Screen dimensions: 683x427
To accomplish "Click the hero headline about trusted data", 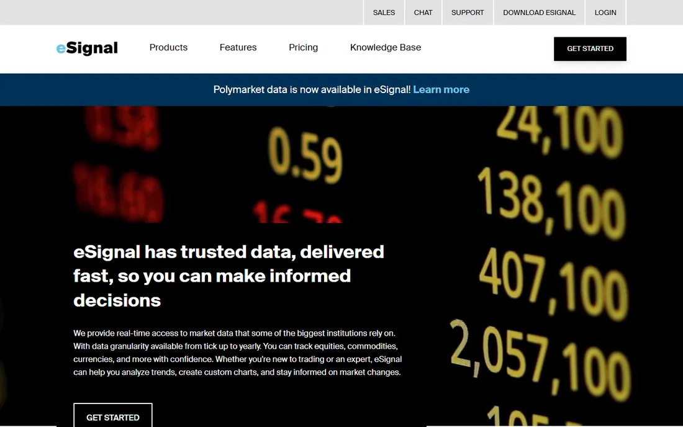I will tap(228, 276).
